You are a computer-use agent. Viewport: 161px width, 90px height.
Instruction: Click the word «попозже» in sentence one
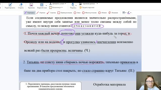[x=67, y=33]
